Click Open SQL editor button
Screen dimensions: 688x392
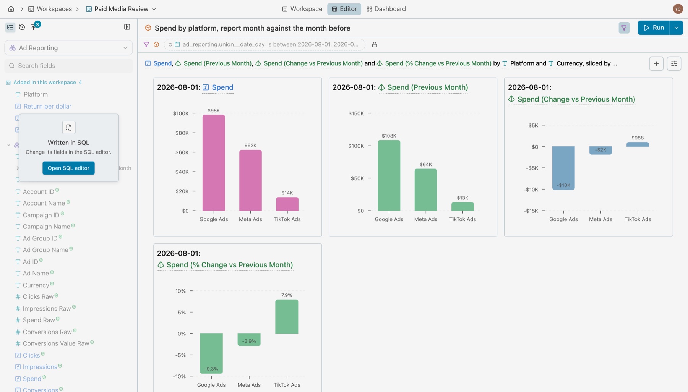point(68,168)
